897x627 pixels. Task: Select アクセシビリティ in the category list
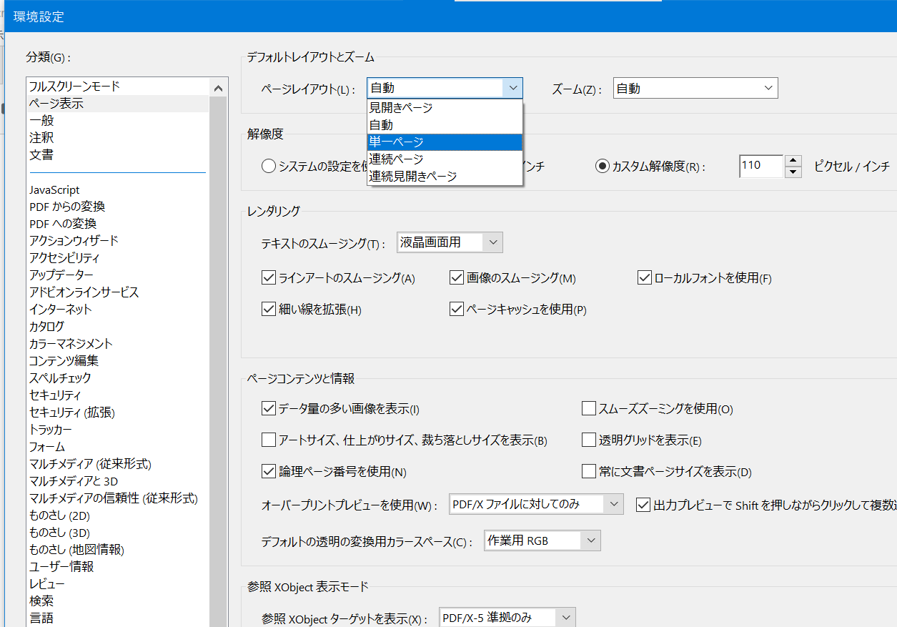pos(64,258)
